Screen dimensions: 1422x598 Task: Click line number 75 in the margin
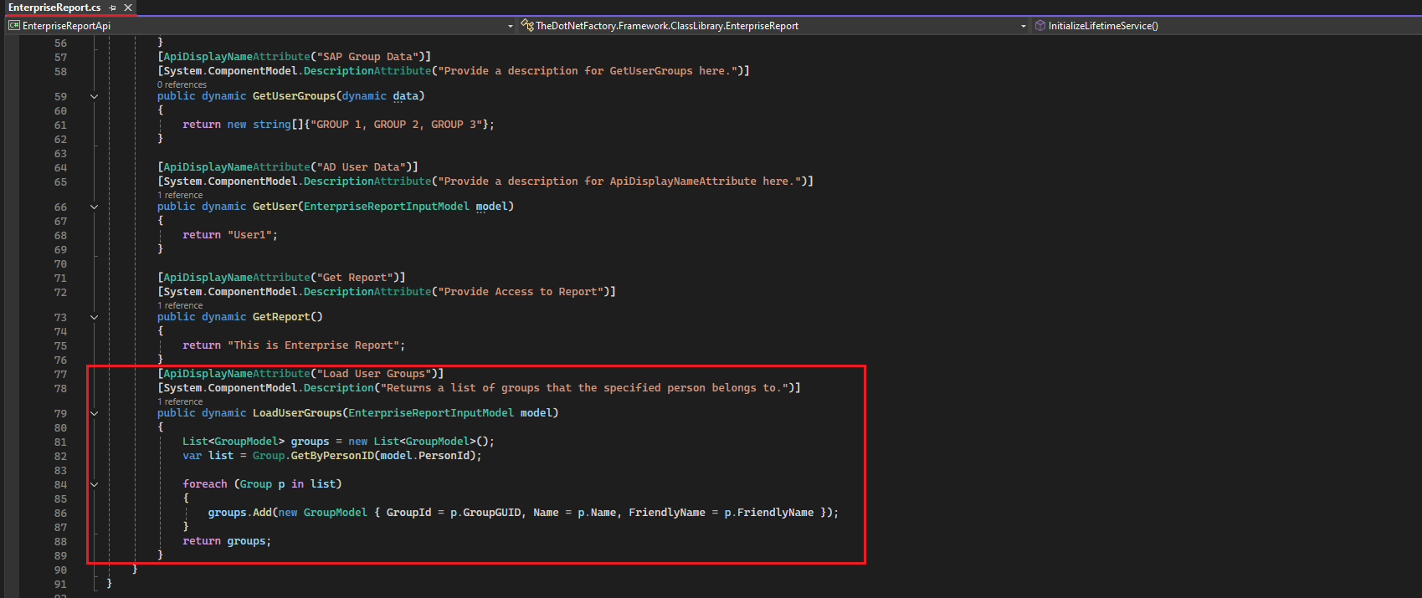click(x=60, y=346)
